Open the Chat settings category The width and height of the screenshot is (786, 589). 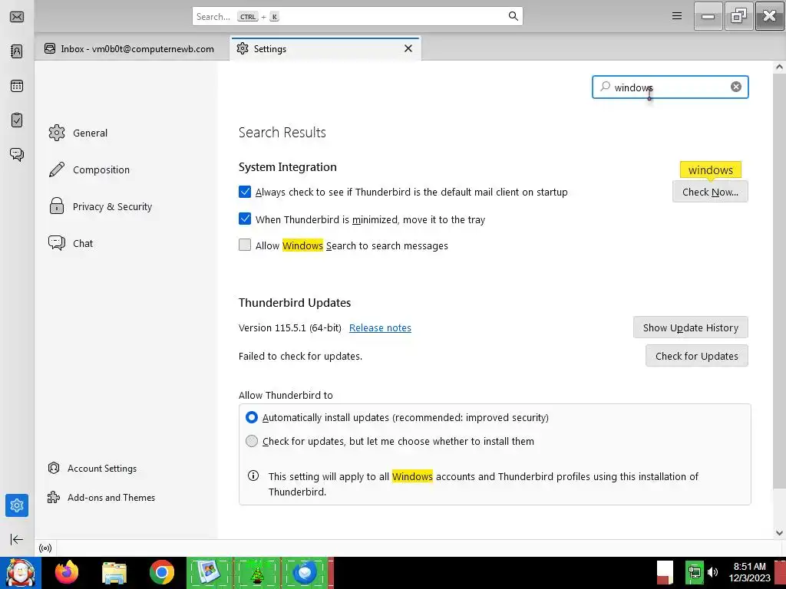(x=71, y=243)
